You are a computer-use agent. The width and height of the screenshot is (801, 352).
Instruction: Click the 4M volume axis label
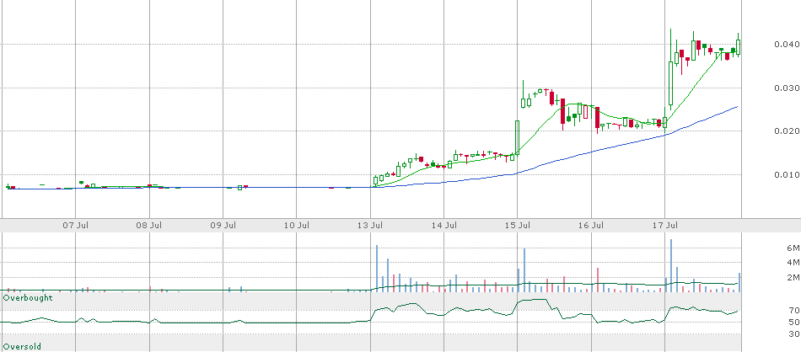[x=793, y=263]
